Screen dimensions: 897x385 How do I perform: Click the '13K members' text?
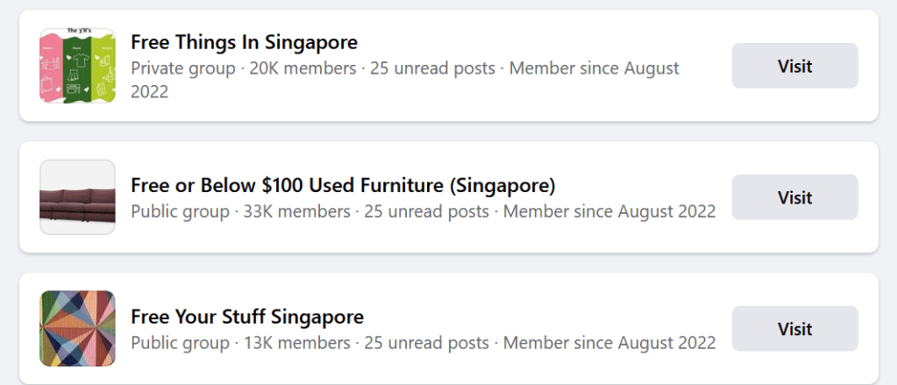tap(296, 343)
